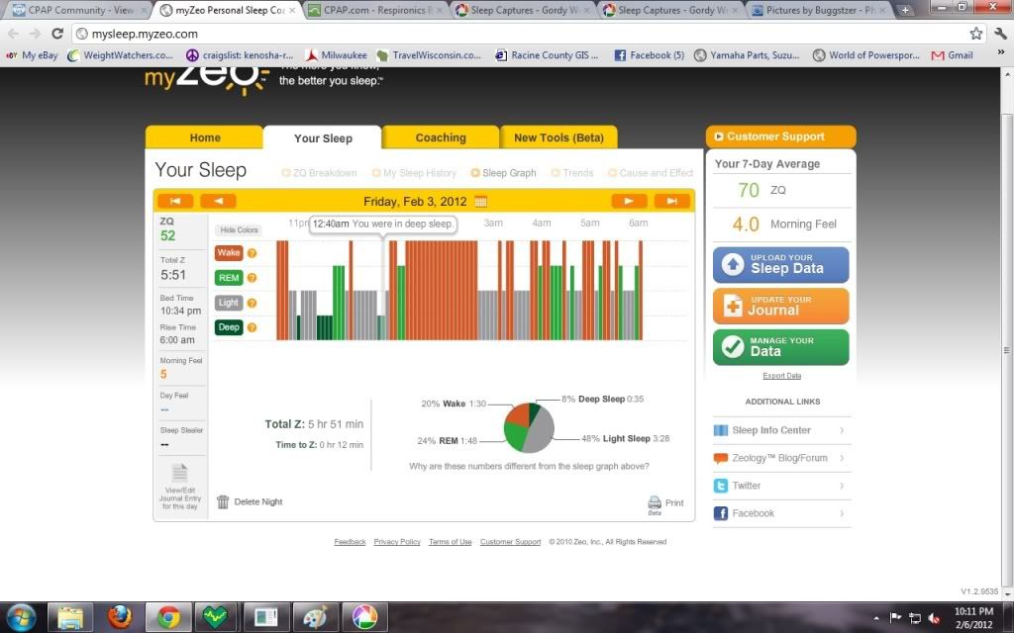
Task: Open New Tools (Beta) tab
Action: (x=558, y=137)
